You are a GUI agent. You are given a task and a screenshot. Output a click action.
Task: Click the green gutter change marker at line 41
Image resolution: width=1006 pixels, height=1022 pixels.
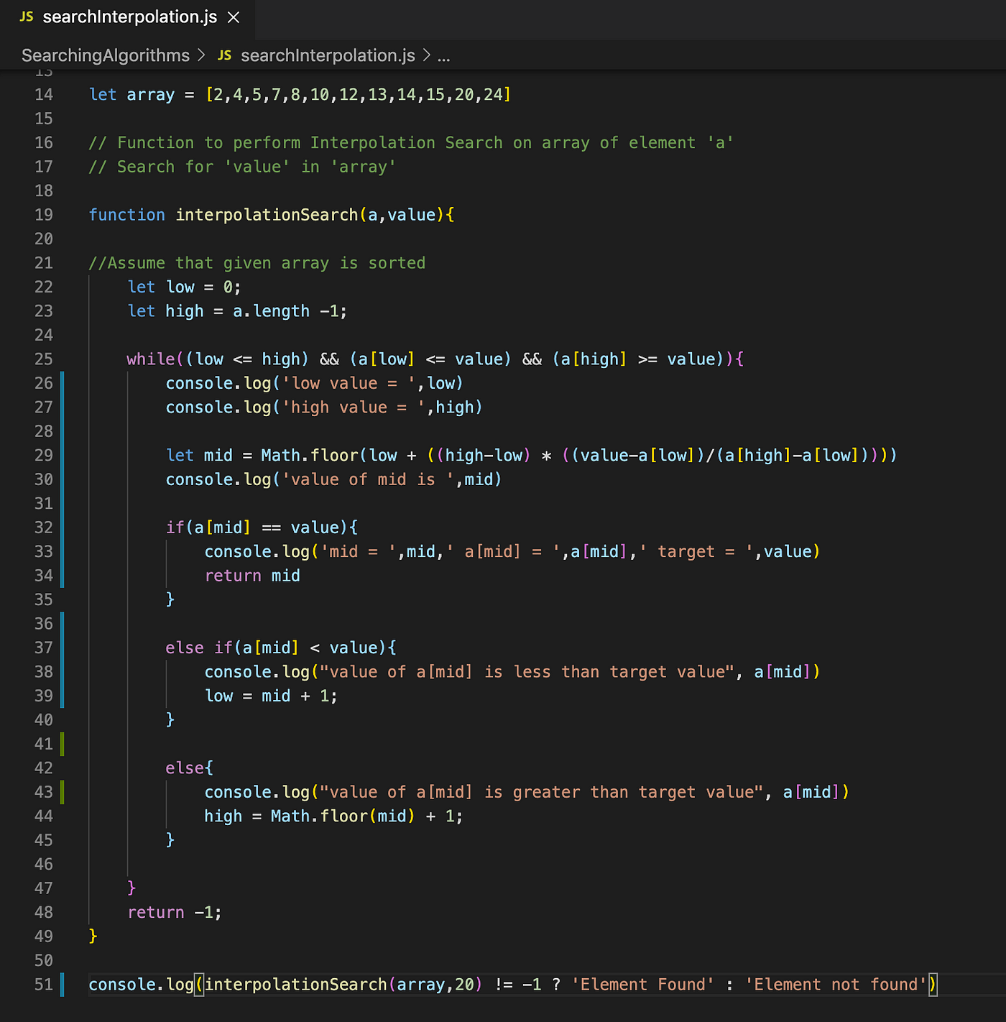63,744
